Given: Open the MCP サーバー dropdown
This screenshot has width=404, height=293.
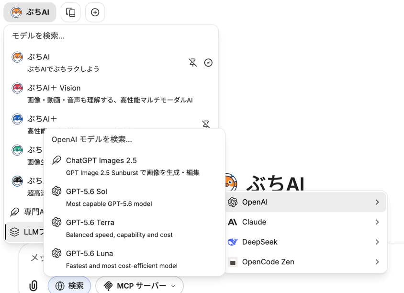Looking at the screenshot, I should coord(139,285).
